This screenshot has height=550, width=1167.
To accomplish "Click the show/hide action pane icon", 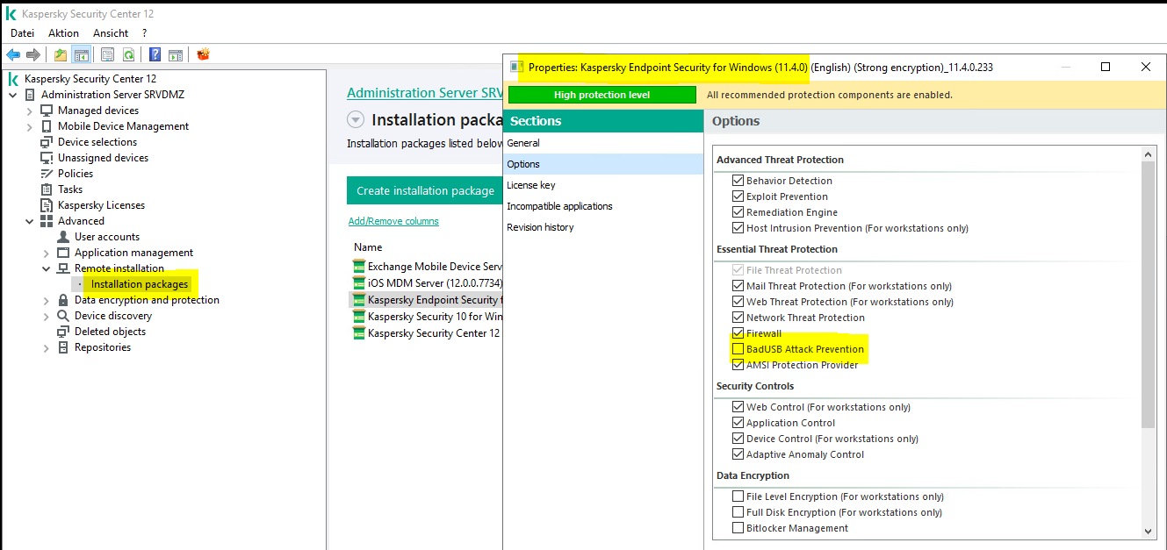I will pyautogui.click(x=176, y=55).
